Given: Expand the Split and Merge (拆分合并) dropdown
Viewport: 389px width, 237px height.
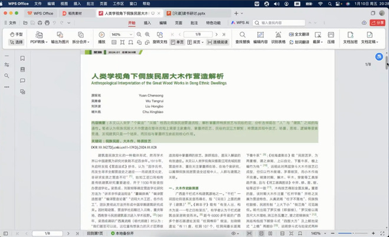Looking at the screenshot, I should [80, 42].
